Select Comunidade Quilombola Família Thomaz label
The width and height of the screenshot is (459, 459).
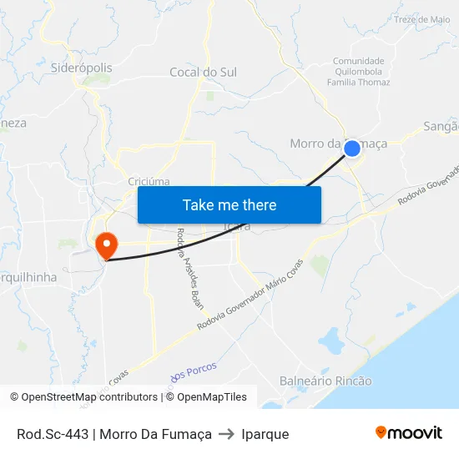coord(359,72)
